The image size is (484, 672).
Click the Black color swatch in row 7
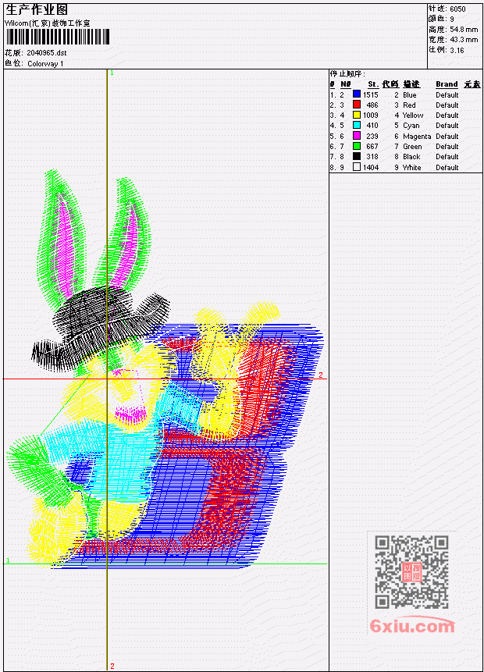tap(356, 156)
